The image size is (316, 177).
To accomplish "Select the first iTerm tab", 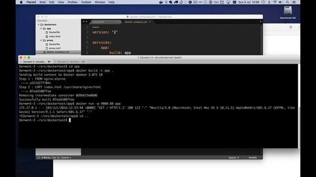I will tap(35, 62).
